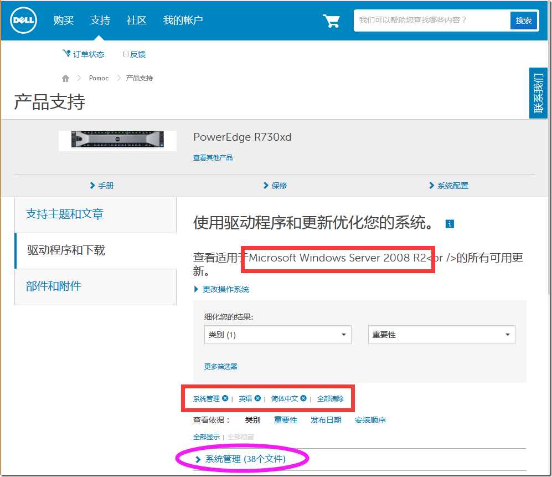
Task: Click the 全部显示 link
Action: click(207, 437)
